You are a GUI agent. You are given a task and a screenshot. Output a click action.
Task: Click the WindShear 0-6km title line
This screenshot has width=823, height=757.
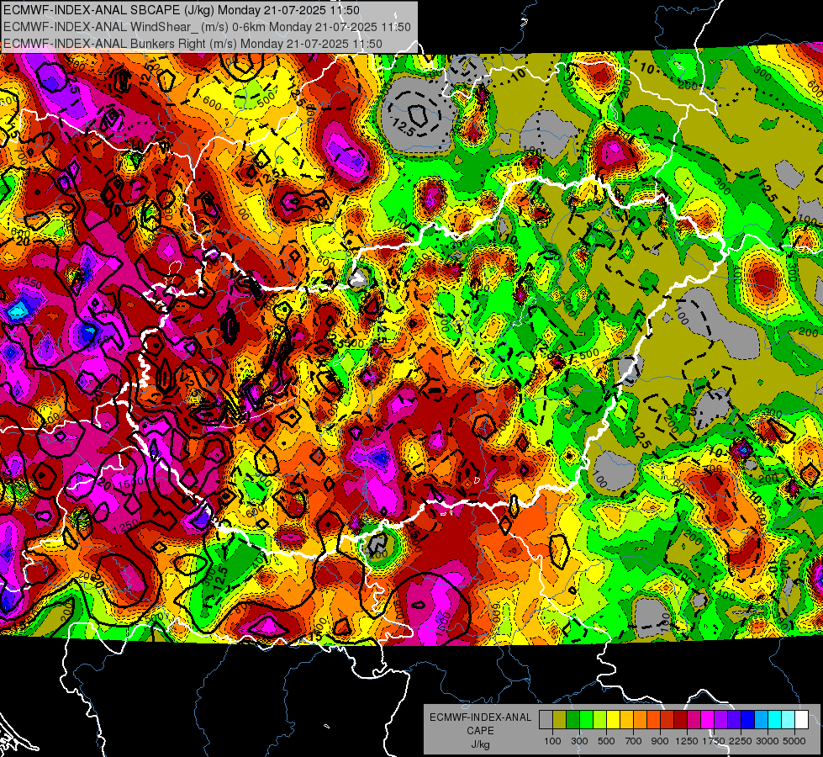(207, 27)
